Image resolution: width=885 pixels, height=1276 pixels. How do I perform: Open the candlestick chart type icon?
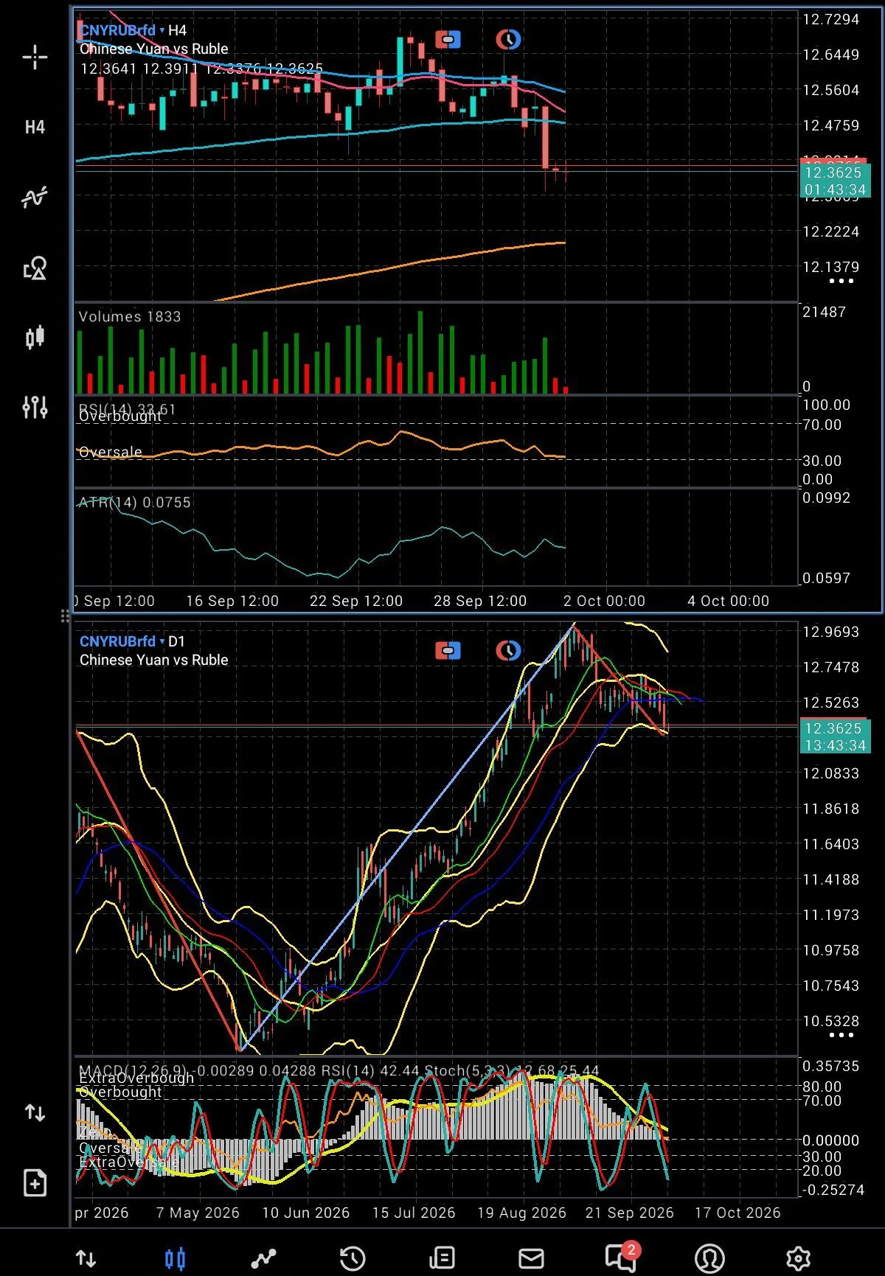coord(35,338)
